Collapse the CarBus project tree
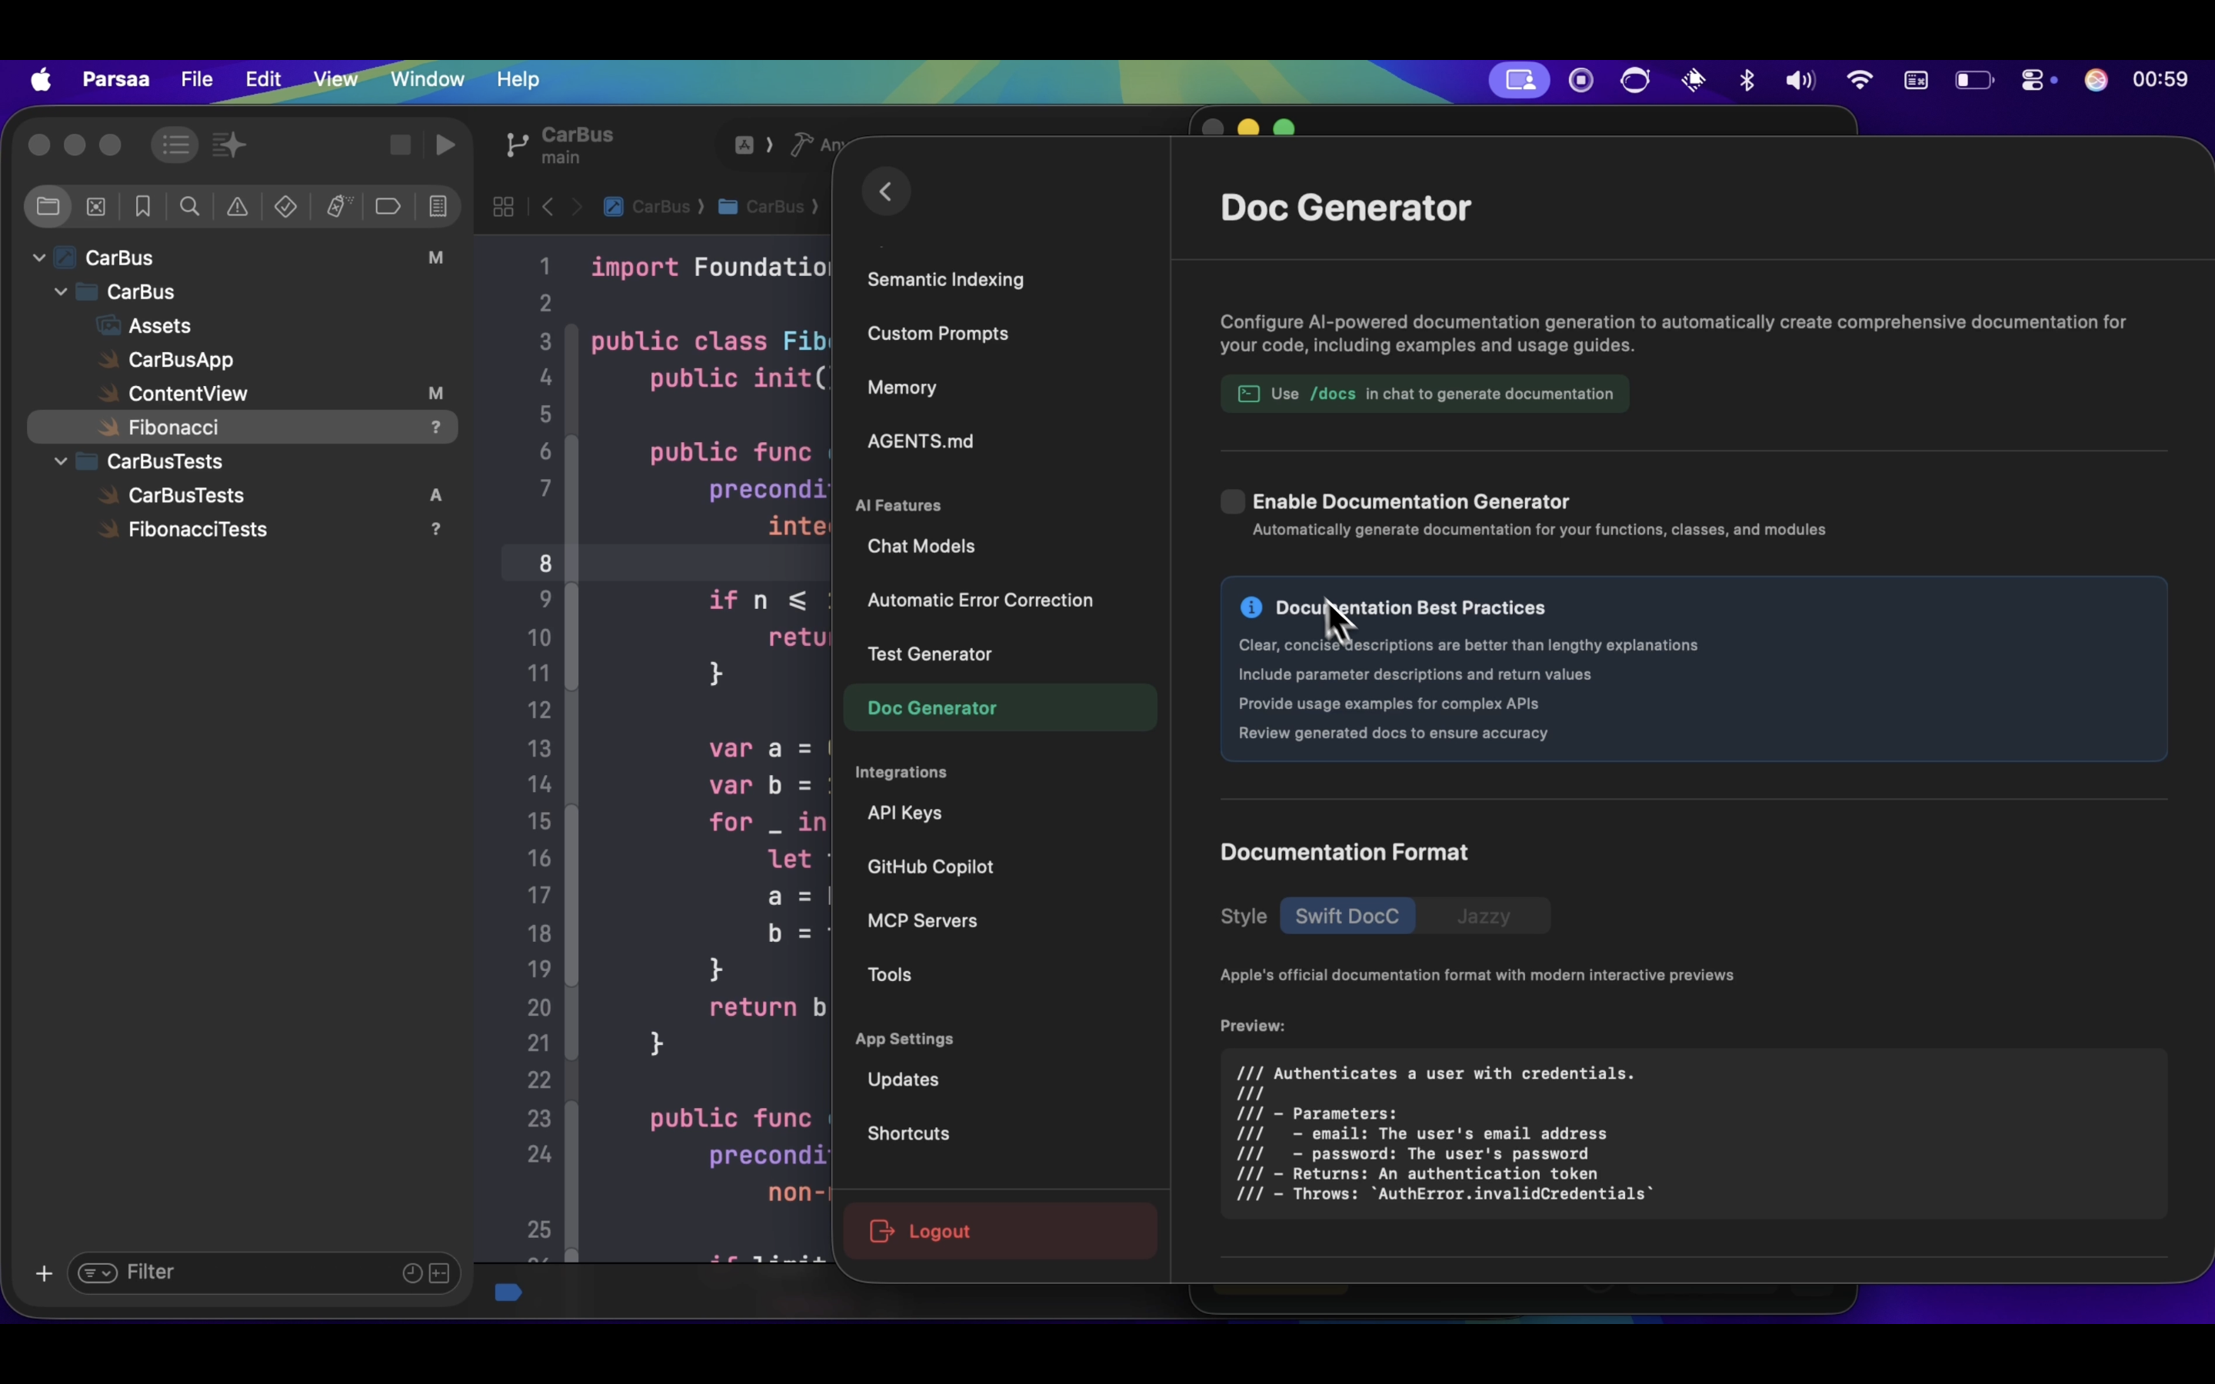Image resolution: width=2215 pixels, height=1384 pixels. (x=38, y=258)
